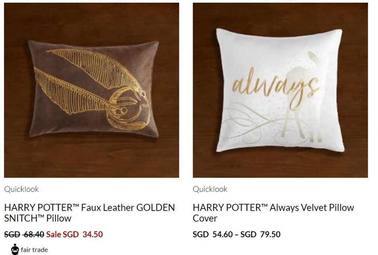Open the Faux Leather GOLDEN SNITCH Pillow title link

click(x=89, y=213)
